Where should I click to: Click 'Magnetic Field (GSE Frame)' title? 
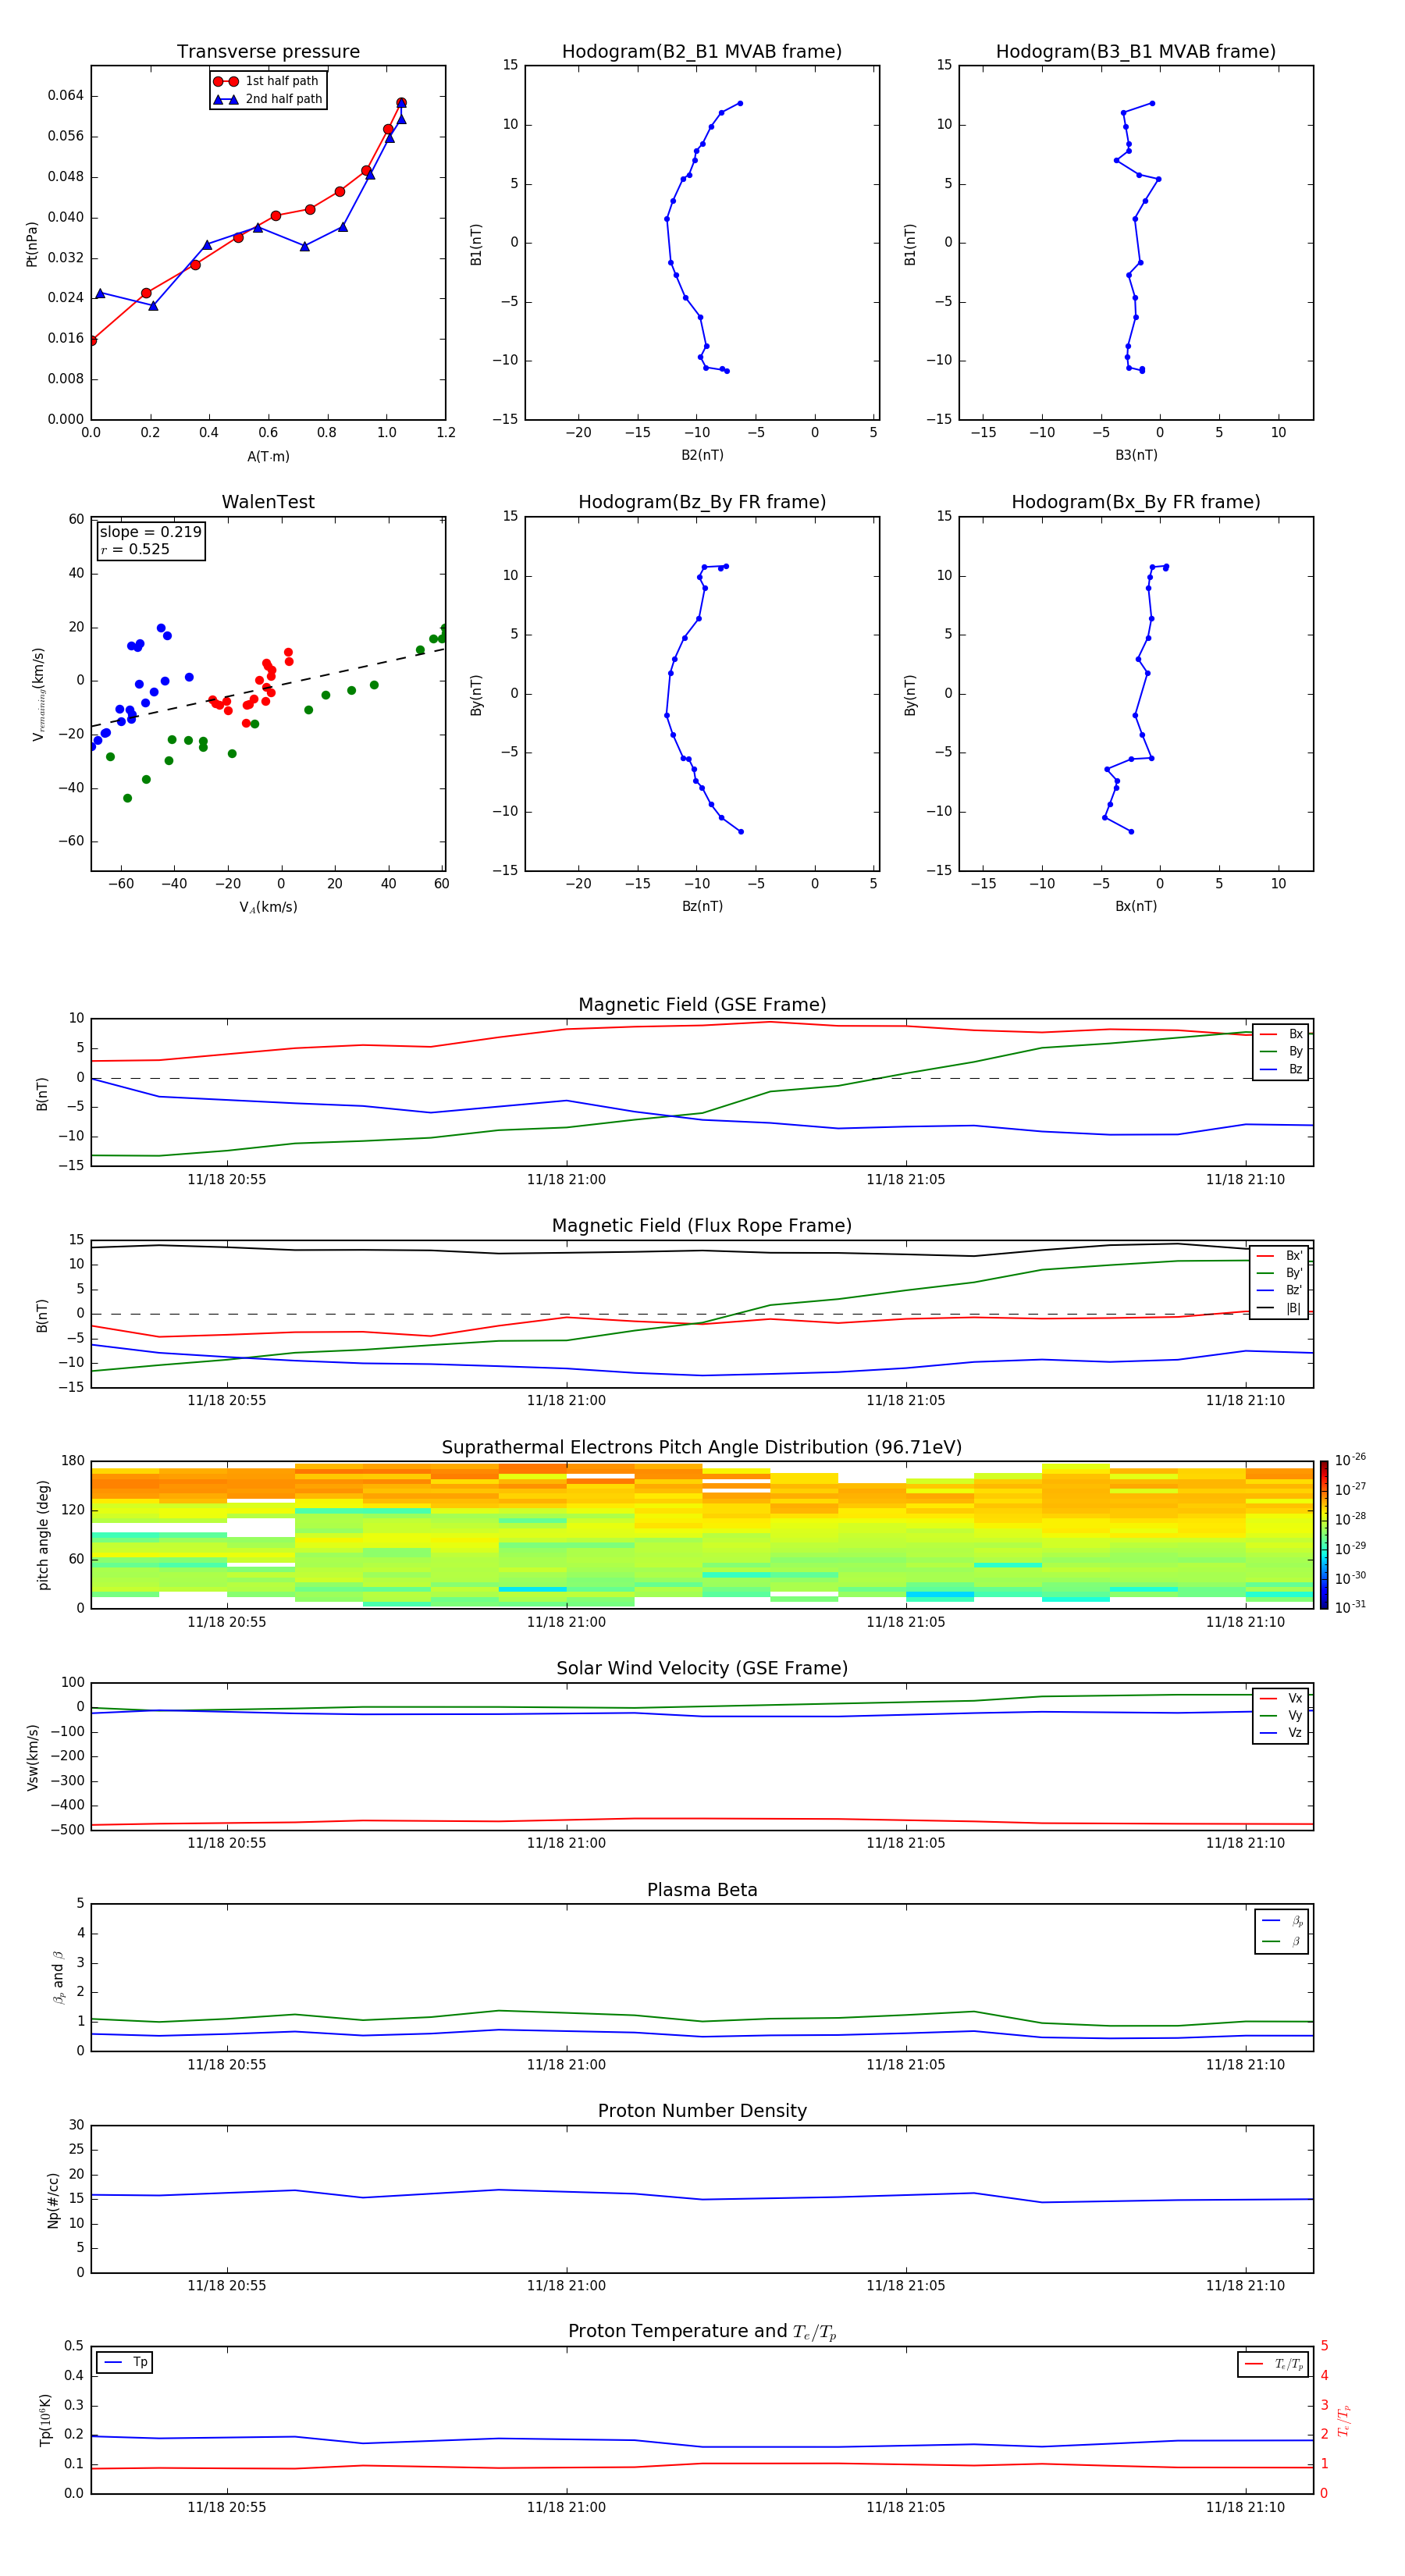point(702,1005)
